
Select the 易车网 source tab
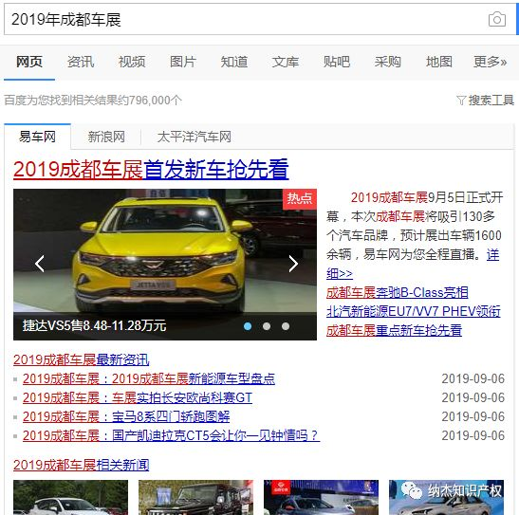[37, 137]
